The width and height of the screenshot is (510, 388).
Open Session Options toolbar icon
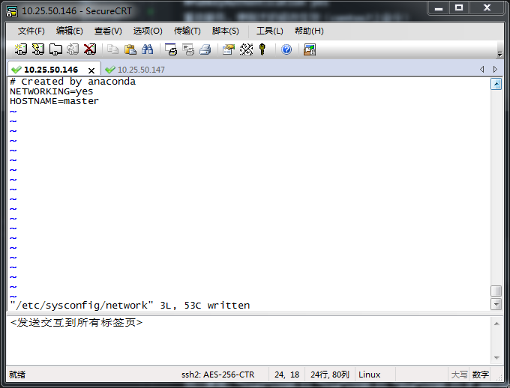(x=229, y=49)
